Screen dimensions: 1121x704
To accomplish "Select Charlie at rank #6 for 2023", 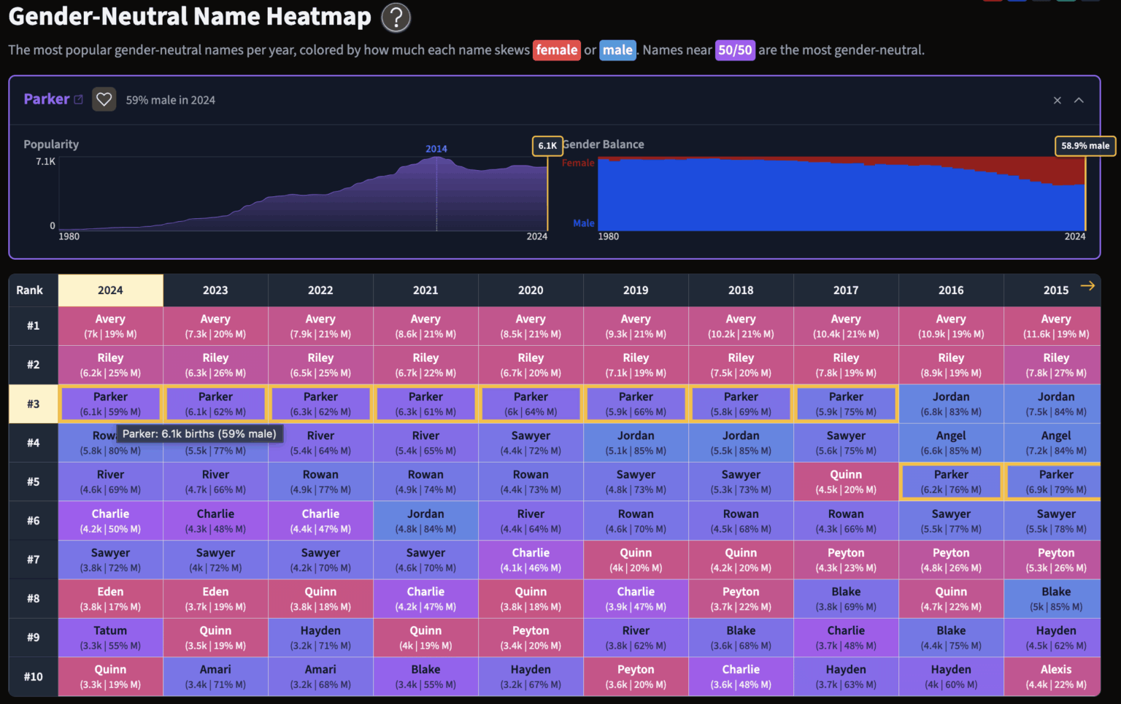I will [215, 520].
